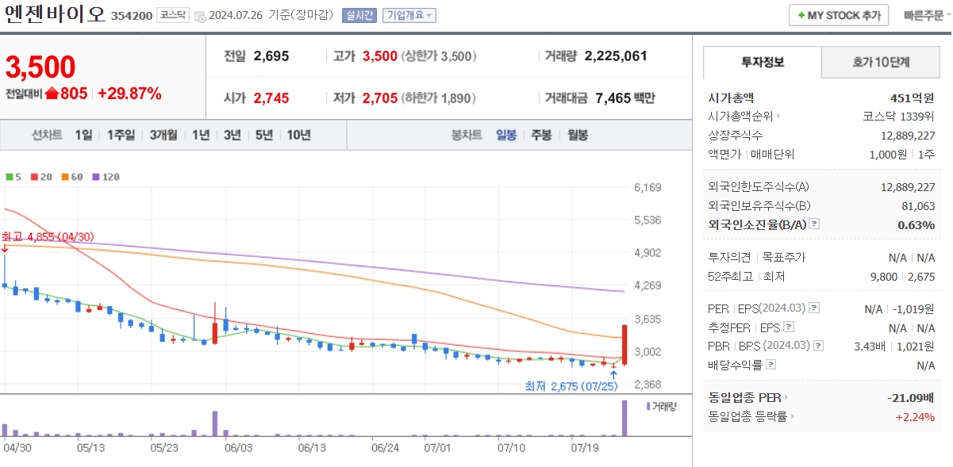Click the blue 최저 arrow marker on chart
Image resolution: width=953 pixels, height=467 pixels.
click(x=613, y=373)
